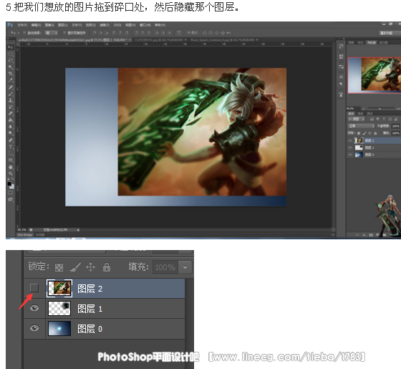Open the 编辑 menu
Screen dimensions: 401x369
point(36,25)
